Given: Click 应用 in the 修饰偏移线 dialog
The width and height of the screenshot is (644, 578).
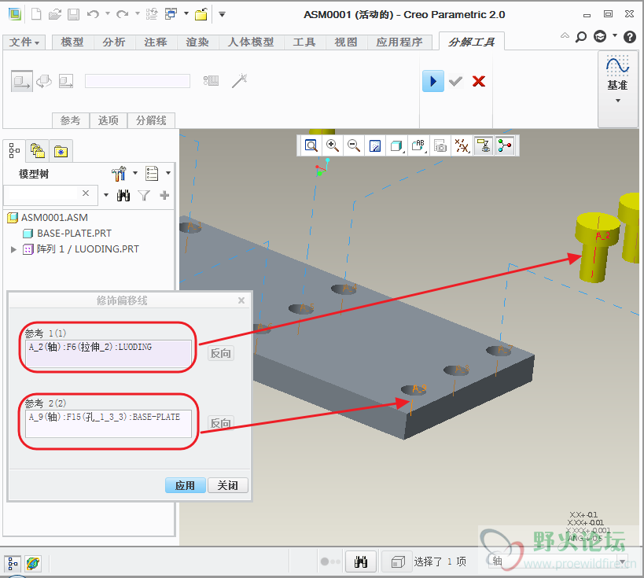Looking at the screenshot, I should pos(186,485).
